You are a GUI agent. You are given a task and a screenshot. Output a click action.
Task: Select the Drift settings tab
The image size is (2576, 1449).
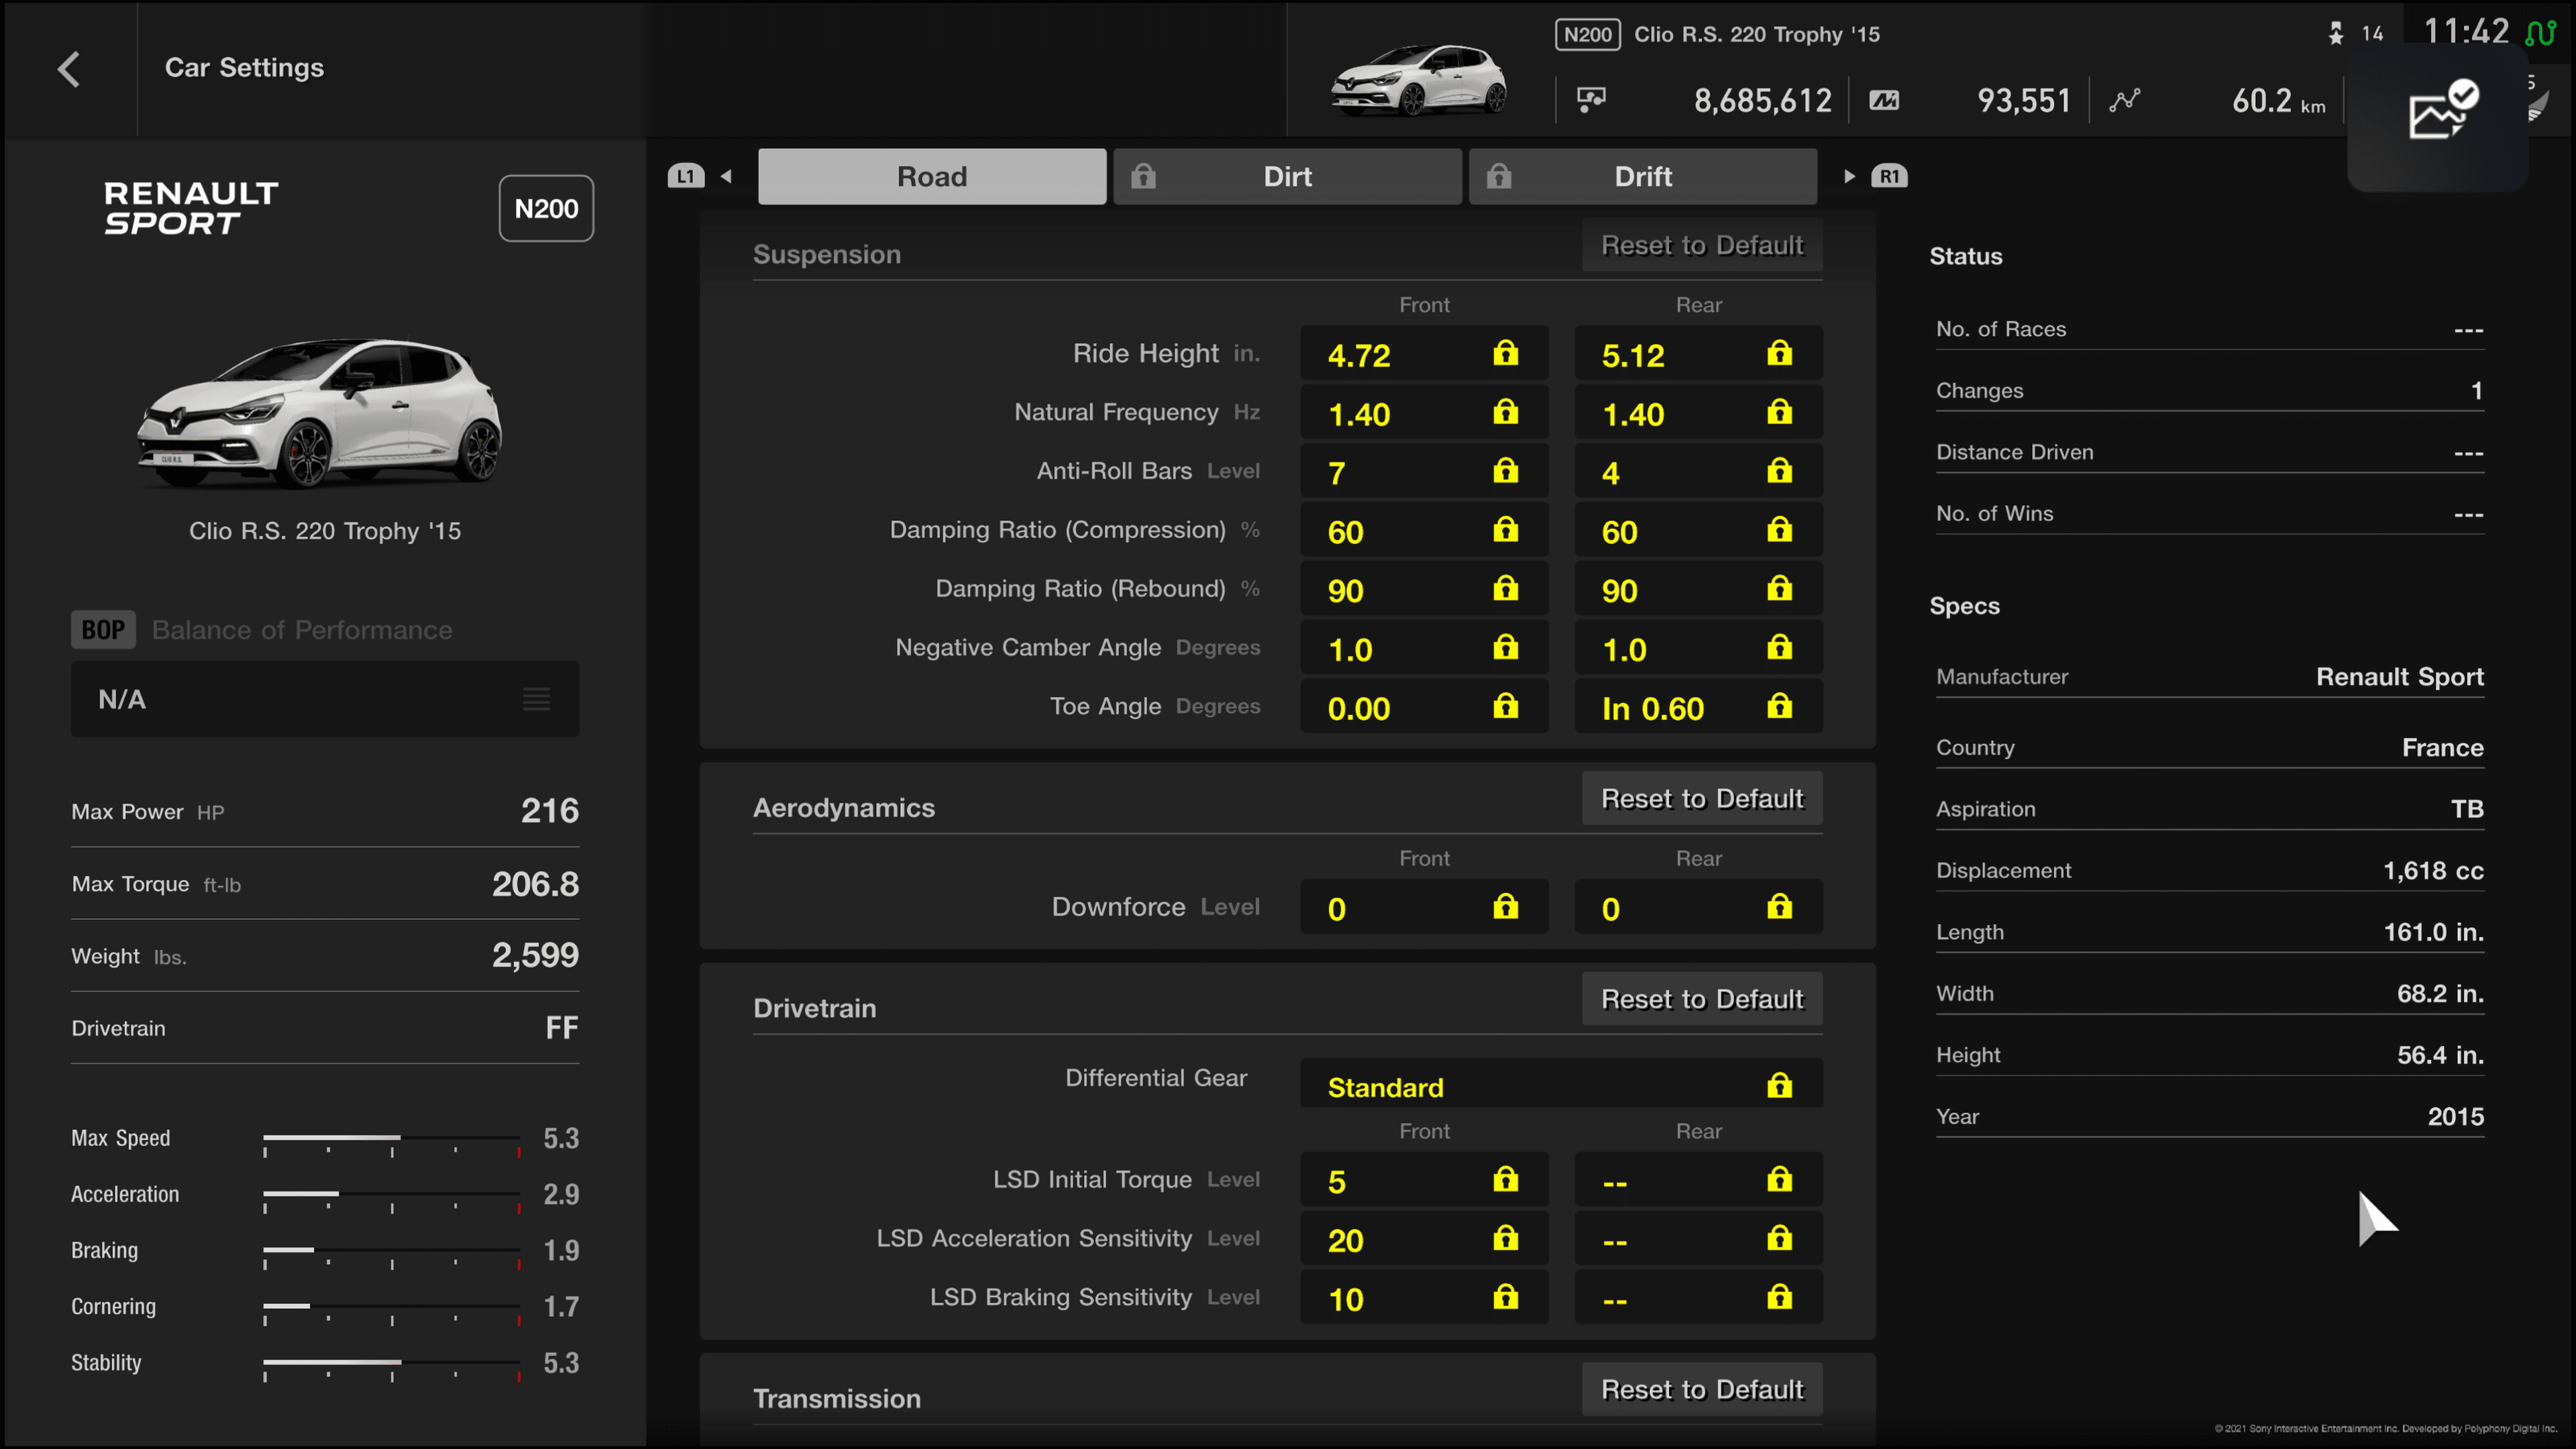[x=1642, y=177]
